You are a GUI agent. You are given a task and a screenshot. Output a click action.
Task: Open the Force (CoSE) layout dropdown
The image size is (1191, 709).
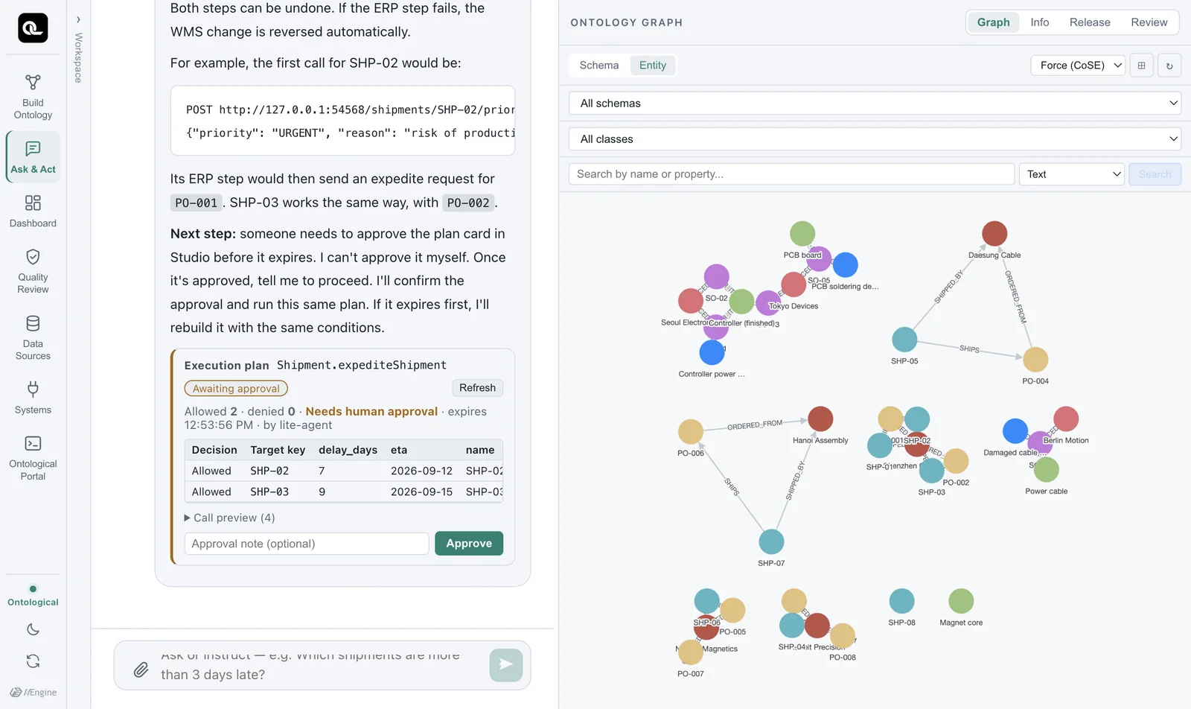coord(1078,66)
